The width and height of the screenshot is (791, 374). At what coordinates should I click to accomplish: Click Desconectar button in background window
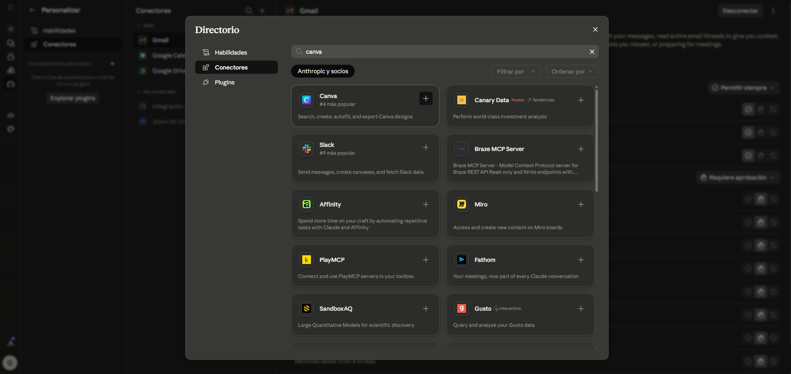coord(740,11)
